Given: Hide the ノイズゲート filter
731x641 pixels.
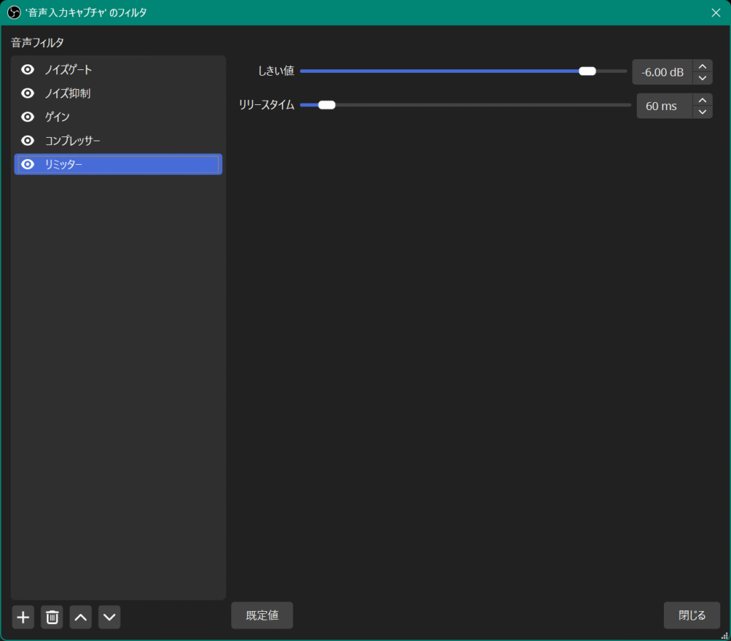Looking at the screenshot, I should [28, 69].
